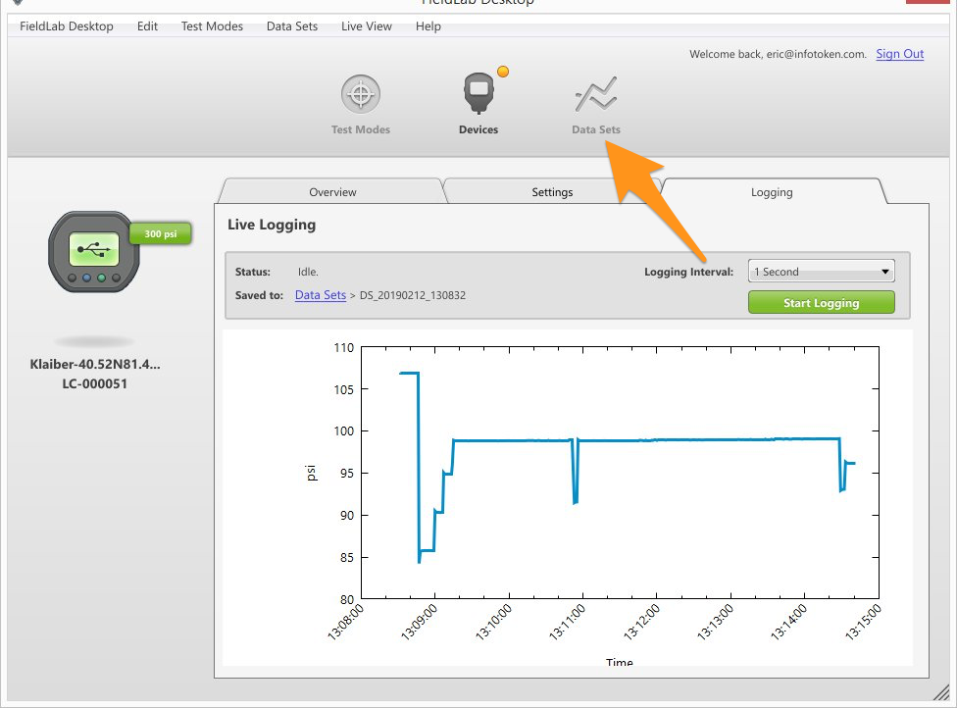Viewport: 957px width, 708px height.
Task: Select the Logging tab
Action: coord(772,191)
